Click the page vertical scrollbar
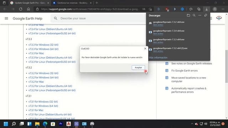The image size is (228, 128). click(227, 66)
